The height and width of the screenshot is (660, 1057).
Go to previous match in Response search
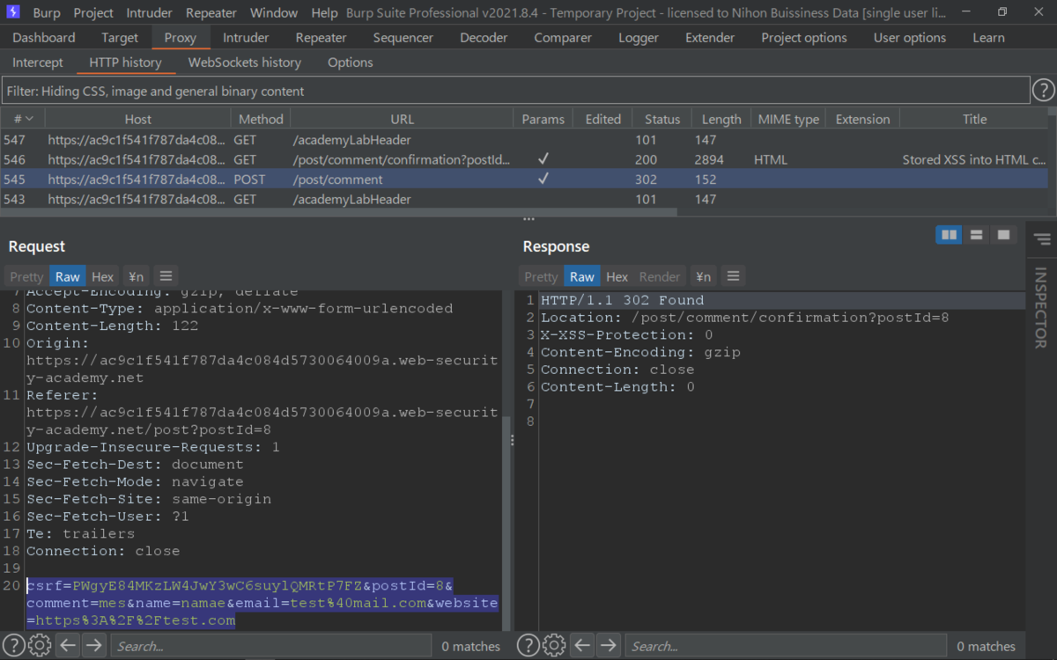582,646
